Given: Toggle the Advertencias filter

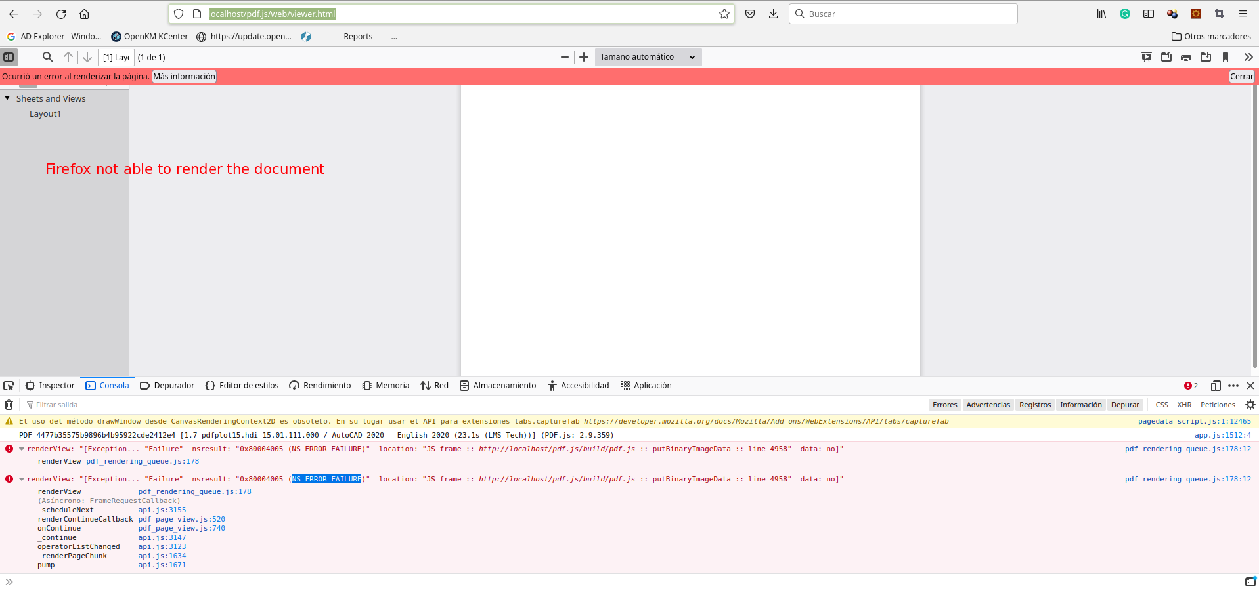Looking at the screenshot, I should pos(988,405).
